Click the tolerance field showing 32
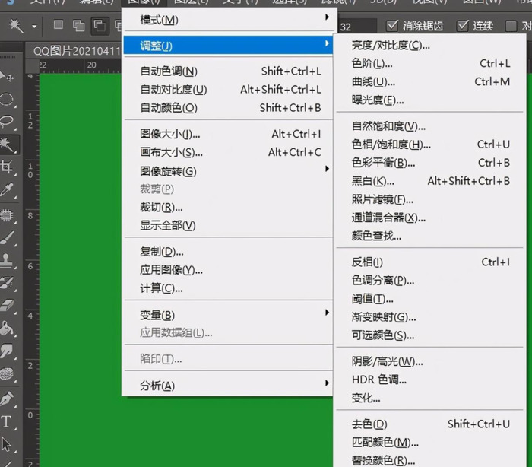The width and height of the screenshot is (532, 467). click(357, 27)
